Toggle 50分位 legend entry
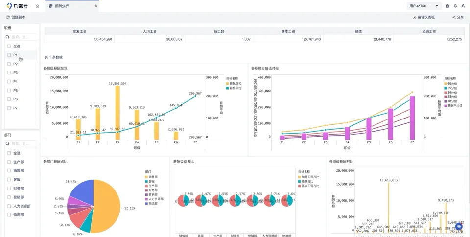Screen dimensions: 470x237 [x=450, y=92]
